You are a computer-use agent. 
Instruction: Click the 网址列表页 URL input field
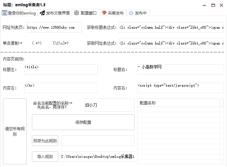(x=54, y=27)
